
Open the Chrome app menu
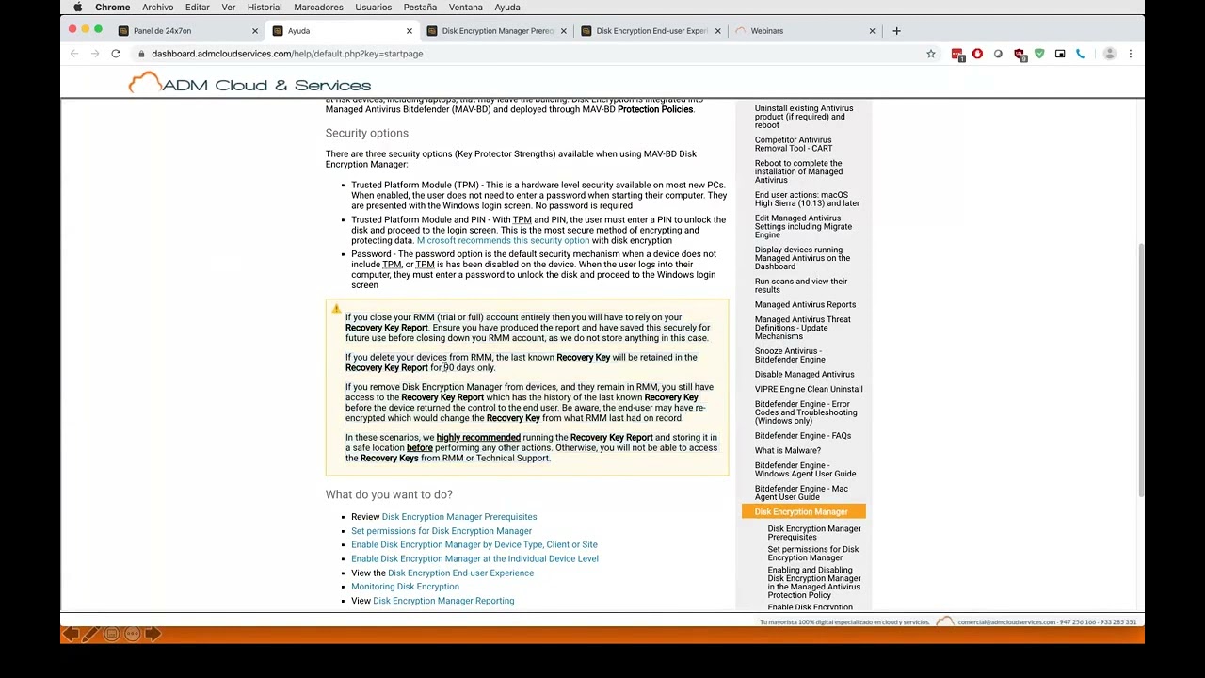tap(112, 8)
